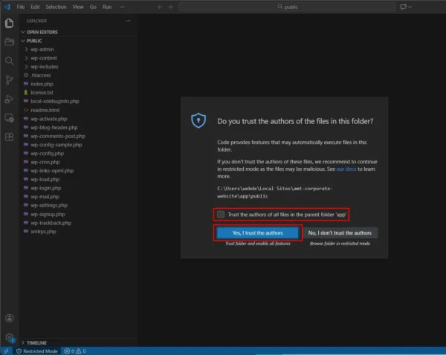
Task: Click Yes, I trust the authors
Action: (x=258, y=232)
